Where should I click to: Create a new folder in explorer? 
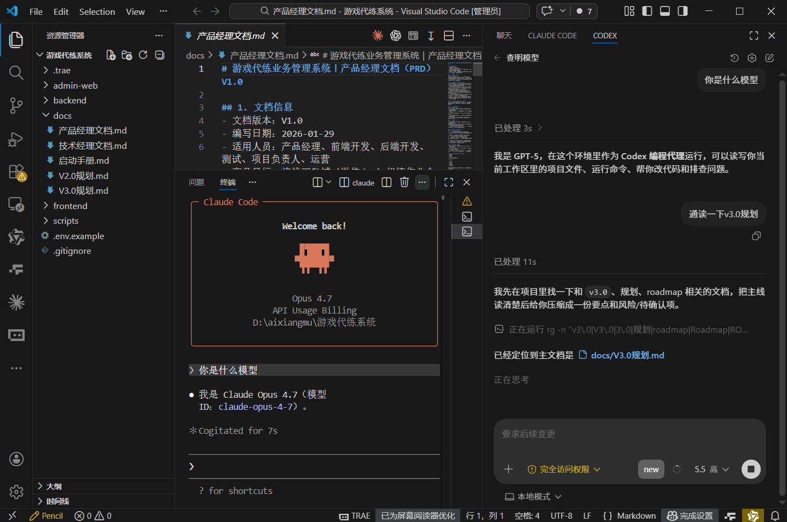coord(127,55)
